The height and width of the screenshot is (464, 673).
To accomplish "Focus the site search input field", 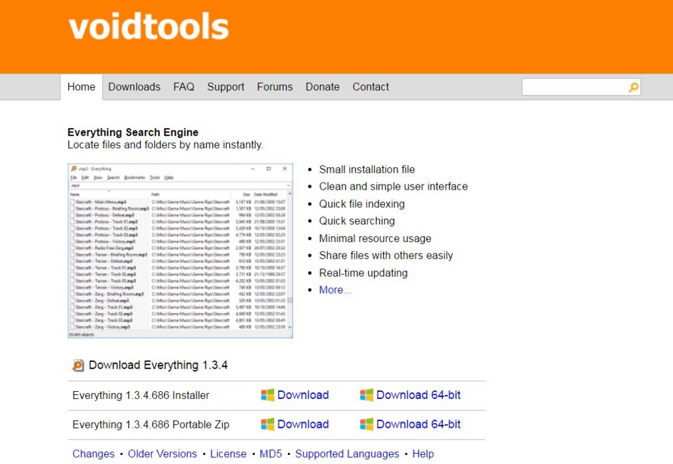I will (574, 87).
